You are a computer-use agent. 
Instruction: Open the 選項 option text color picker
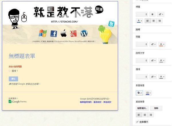coord(162,77)
